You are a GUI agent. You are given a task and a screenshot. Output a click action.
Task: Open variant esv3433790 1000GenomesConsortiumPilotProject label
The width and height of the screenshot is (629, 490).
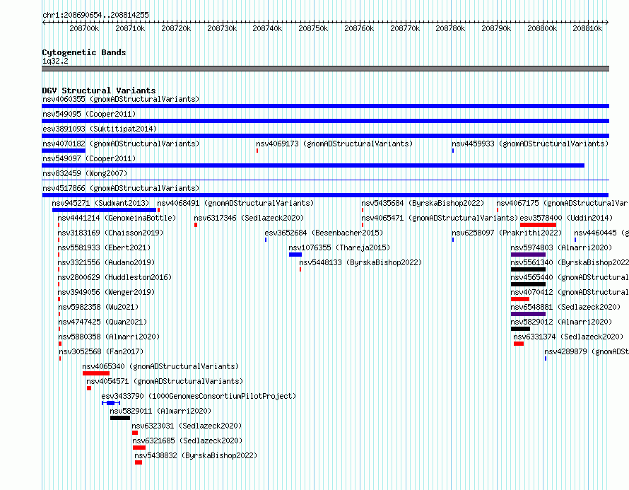coord(199,396)
